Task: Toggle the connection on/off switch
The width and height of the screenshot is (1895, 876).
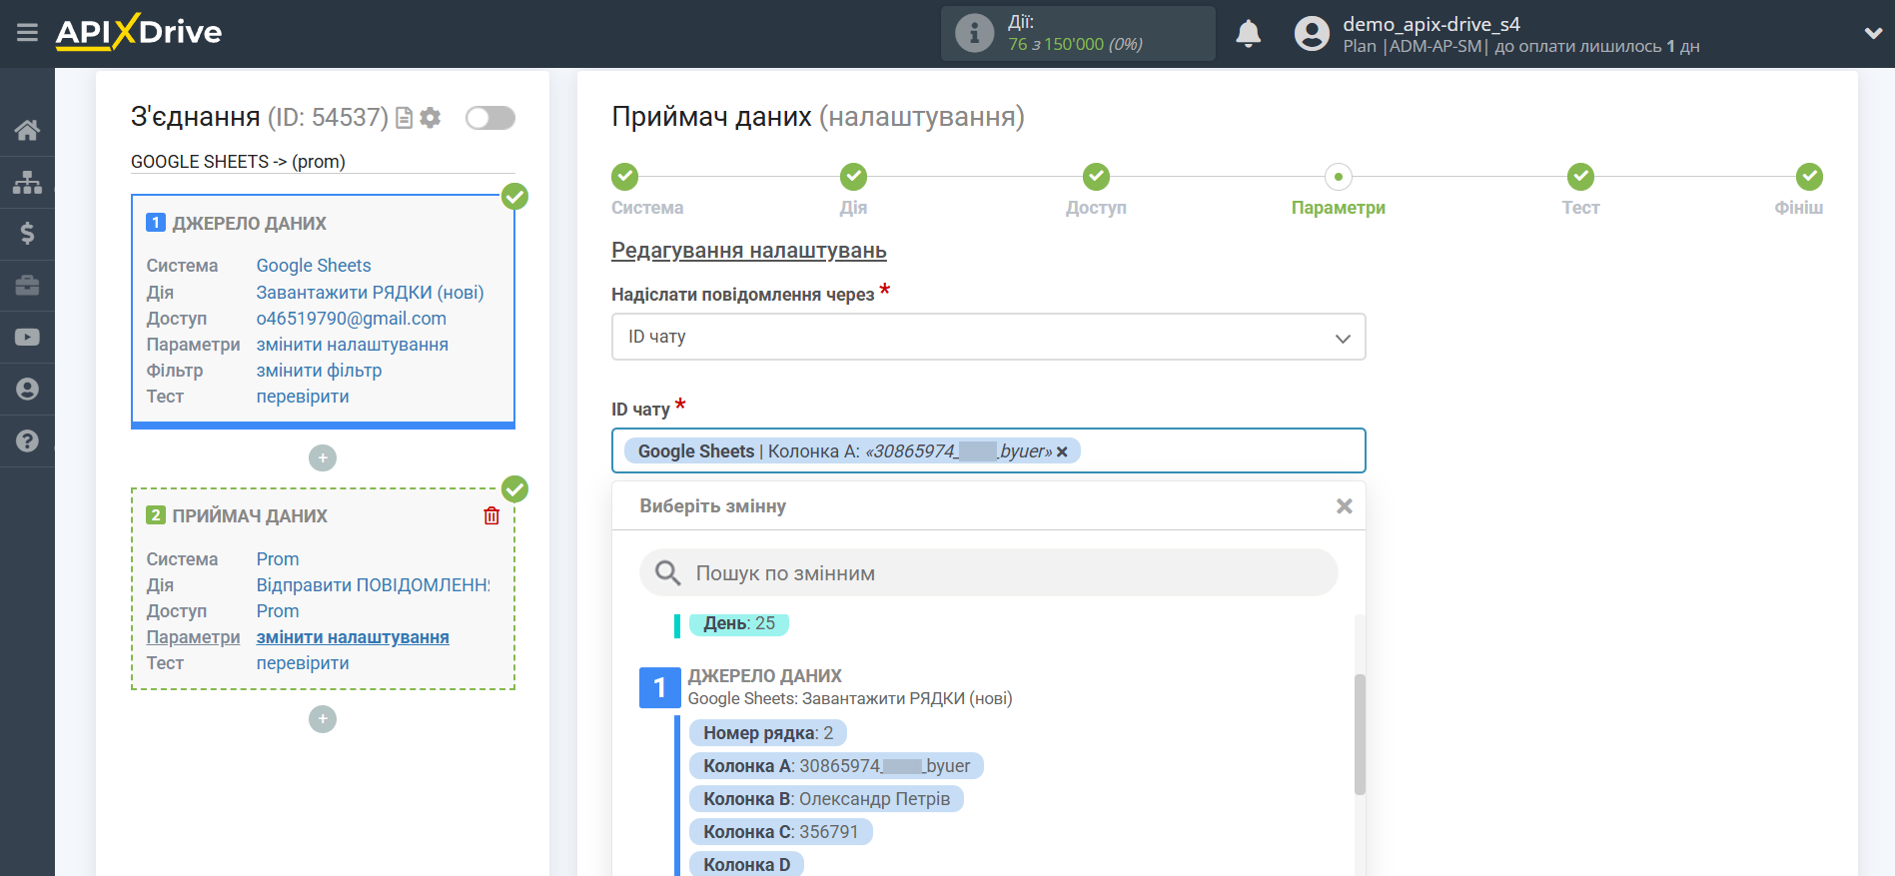Action: click(490, 118)
